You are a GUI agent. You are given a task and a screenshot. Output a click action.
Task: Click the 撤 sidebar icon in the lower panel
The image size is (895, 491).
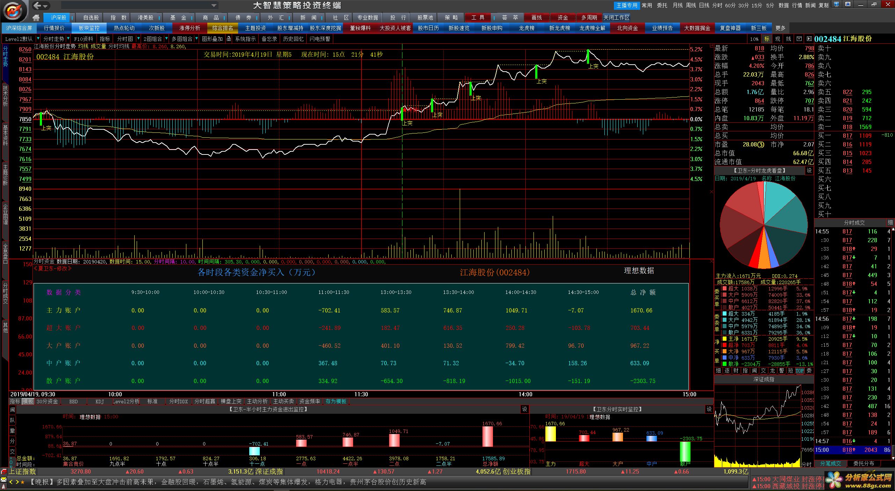[13, 431]
